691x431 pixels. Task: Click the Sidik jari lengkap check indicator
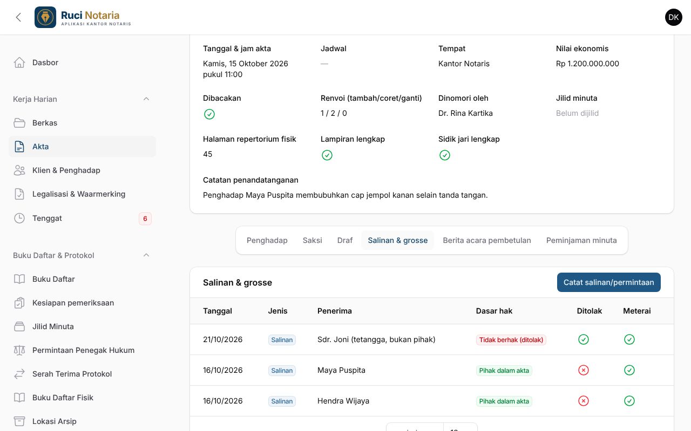[x=445, y=155]
